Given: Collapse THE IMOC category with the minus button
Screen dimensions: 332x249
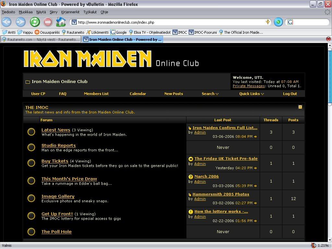Looking at the screenshot, I should click(300, 107).
